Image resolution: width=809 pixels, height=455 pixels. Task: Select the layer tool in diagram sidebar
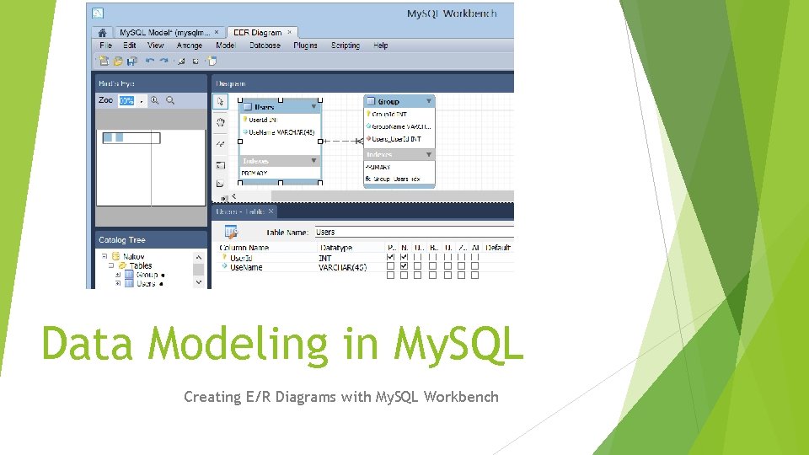220,165
